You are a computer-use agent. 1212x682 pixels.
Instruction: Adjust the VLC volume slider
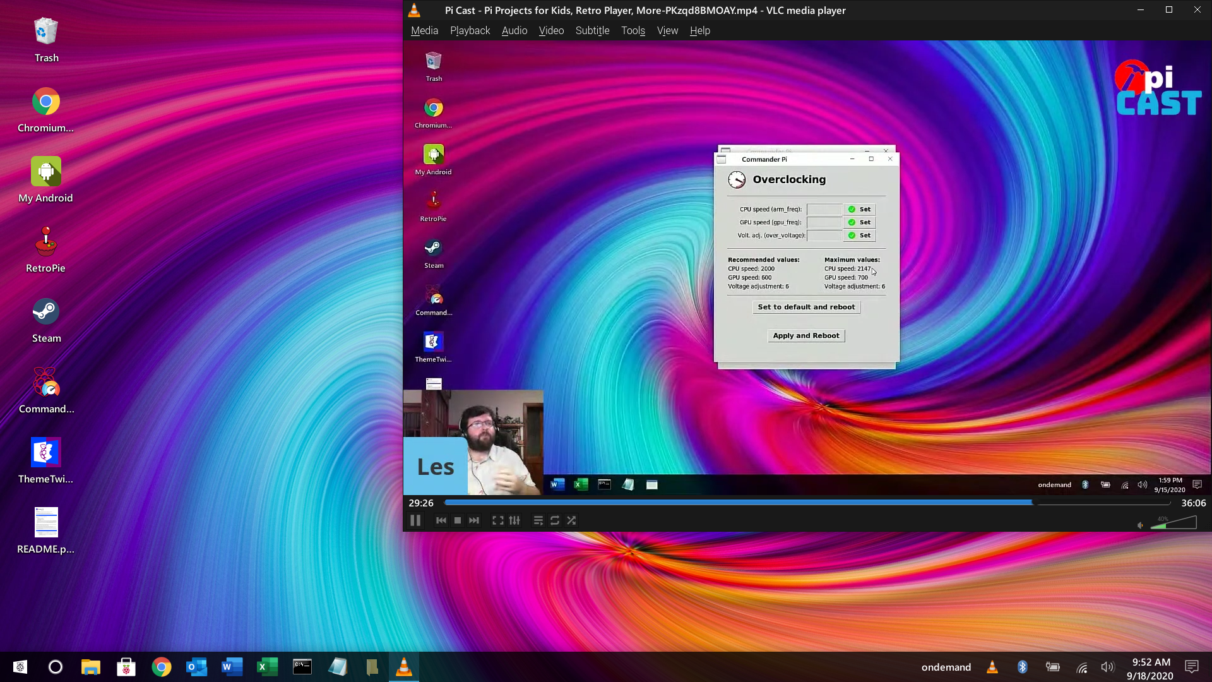pos(1173,523)
